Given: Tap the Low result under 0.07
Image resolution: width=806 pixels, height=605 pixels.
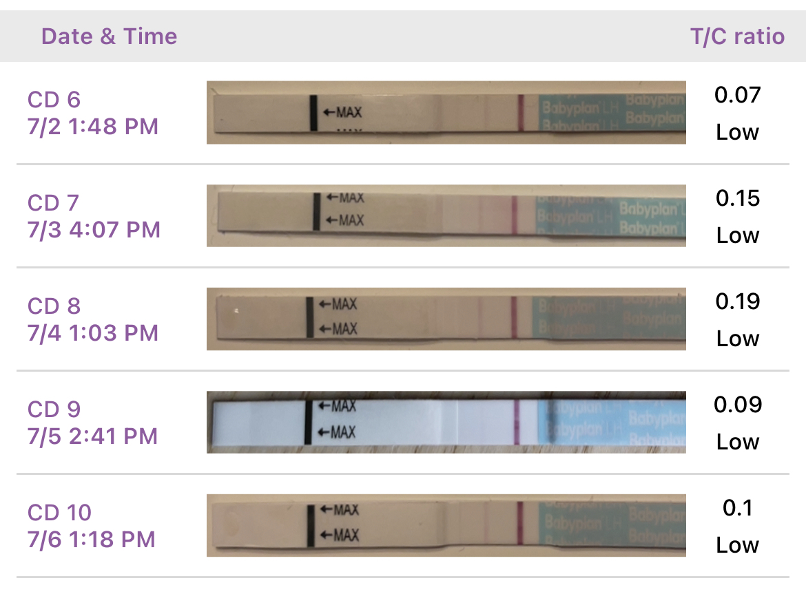Looking at the screenshot, I should (737, 132).
